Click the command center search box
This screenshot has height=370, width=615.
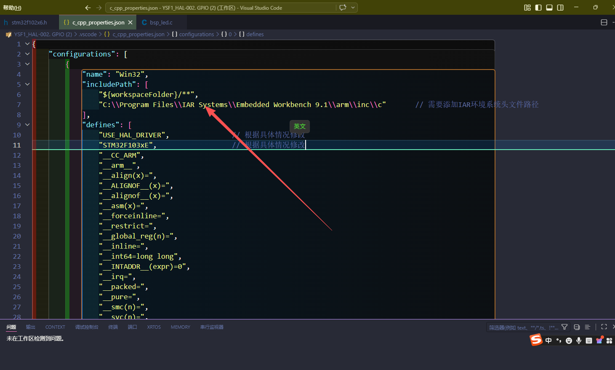pyautogui.click(x=221, y=8)
